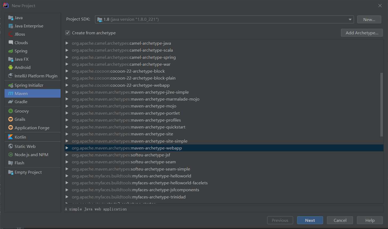Select Gradle project type label
388x229 pixels.
tap(21, 102)
